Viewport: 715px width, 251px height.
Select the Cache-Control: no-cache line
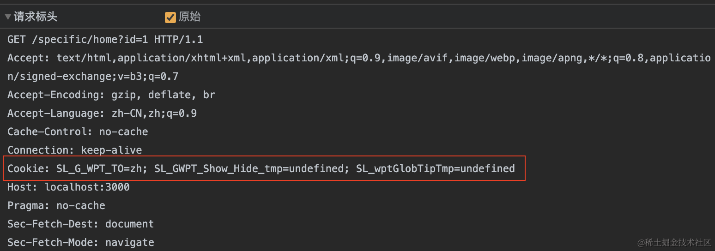[x=78, y=132]
